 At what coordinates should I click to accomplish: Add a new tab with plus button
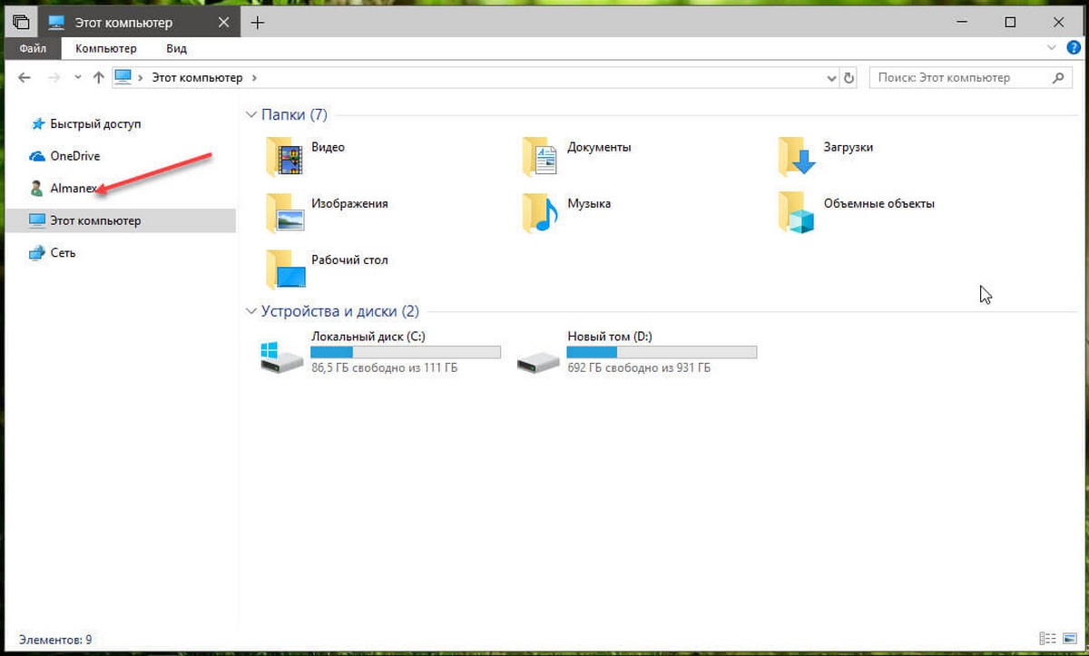click(258, 23)
